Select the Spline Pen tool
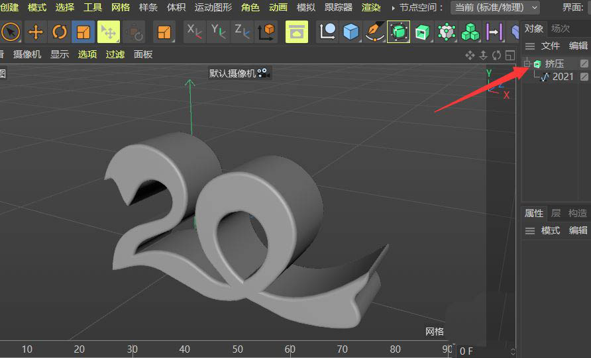This screenshot has height=358, width=591. [374, 32]
